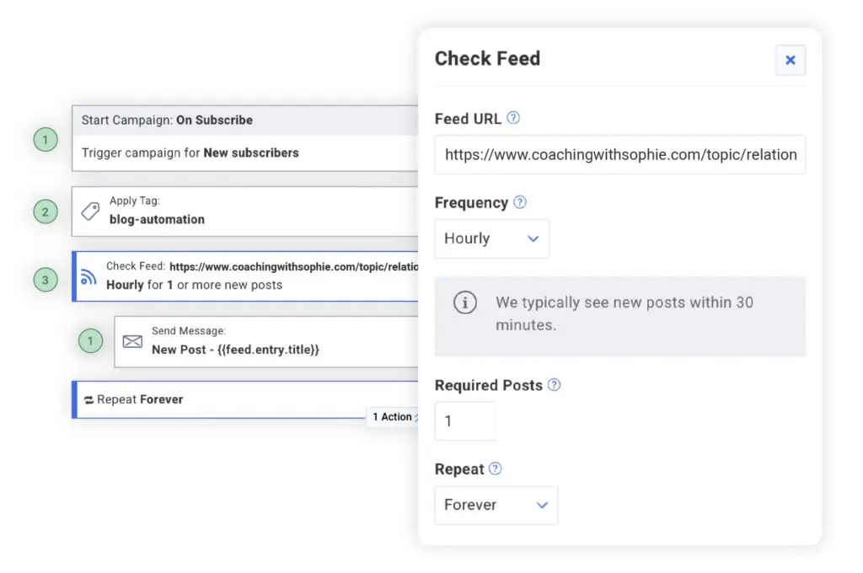863x573 pixels.
Task: Open the Feed URL help tooltip
Action: click(514, 119)
